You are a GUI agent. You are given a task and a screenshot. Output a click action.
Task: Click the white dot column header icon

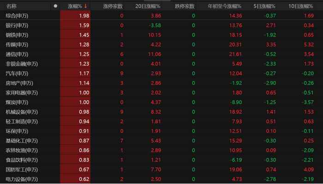55,6
